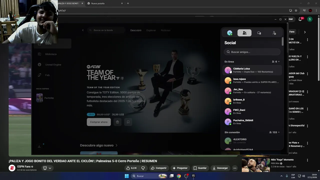This screenshot has height=180, width=320.
Task: Like the YouTube video (6.3K)
Action: pos(131,168)
